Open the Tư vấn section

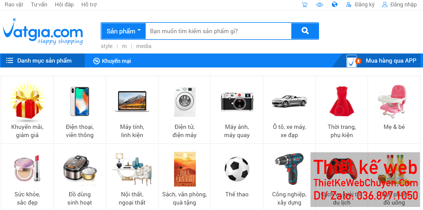39,4
